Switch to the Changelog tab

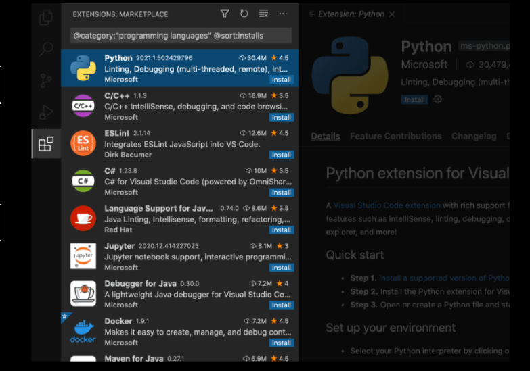(474, 136)
